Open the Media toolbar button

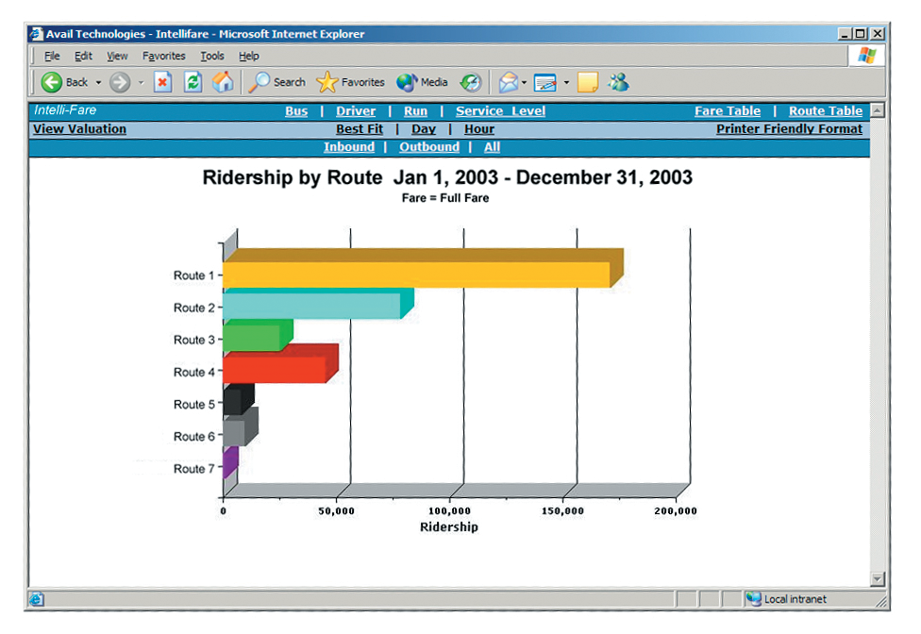[x=422, y=83]
